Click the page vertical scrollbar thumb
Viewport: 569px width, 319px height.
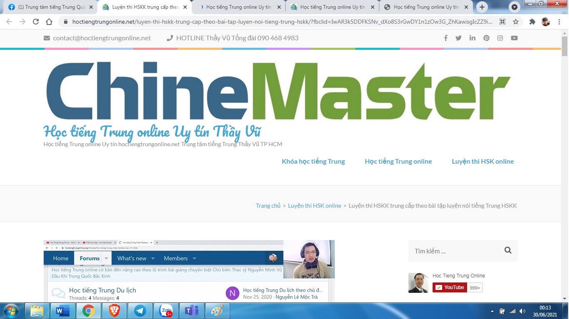(564, 47)
